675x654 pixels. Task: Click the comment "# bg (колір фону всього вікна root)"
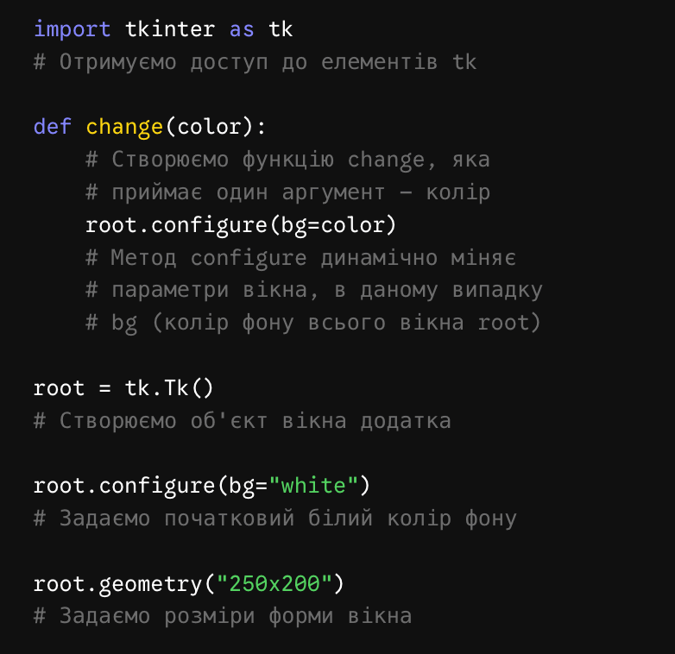coord(313,324)
